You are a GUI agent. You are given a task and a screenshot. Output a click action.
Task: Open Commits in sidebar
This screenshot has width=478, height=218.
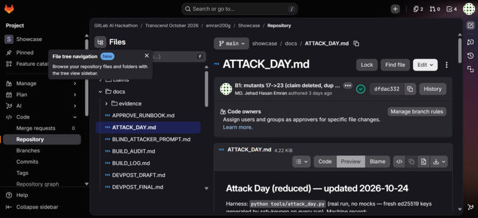pyautogui.click(x=42, y=162)
